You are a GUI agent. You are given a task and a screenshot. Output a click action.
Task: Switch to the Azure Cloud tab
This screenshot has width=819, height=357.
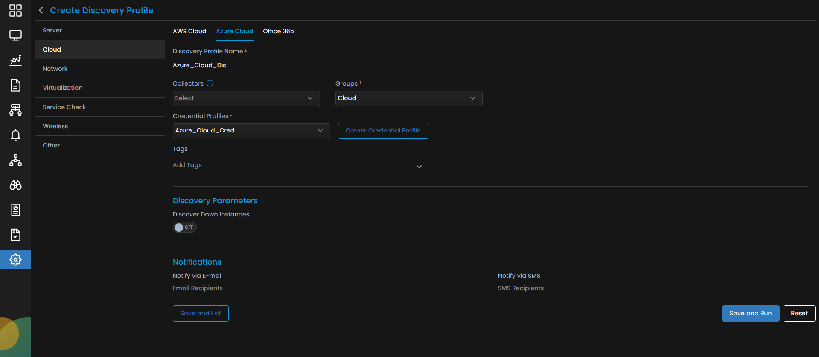tap(235, 31)
